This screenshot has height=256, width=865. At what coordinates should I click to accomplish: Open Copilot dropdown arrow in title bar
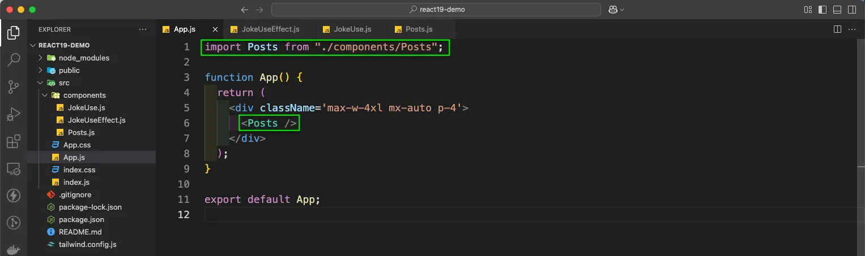click(x=622, y=10)
